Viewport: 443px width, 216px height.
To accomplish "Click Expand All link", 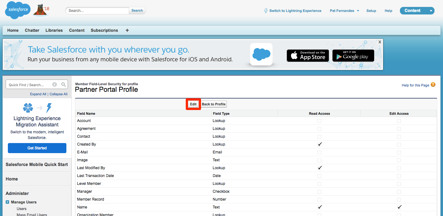I will (x=38, y=94).
